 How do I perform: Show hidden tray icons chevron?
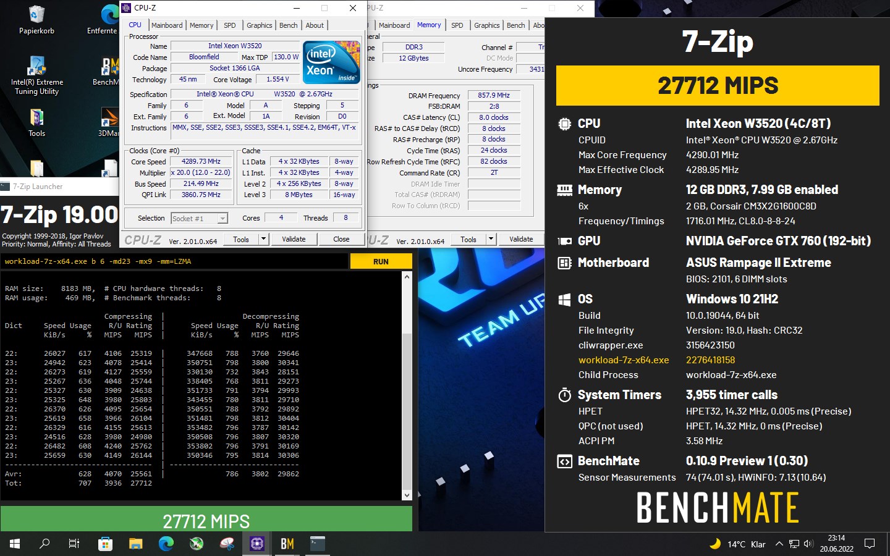point(779,544)
